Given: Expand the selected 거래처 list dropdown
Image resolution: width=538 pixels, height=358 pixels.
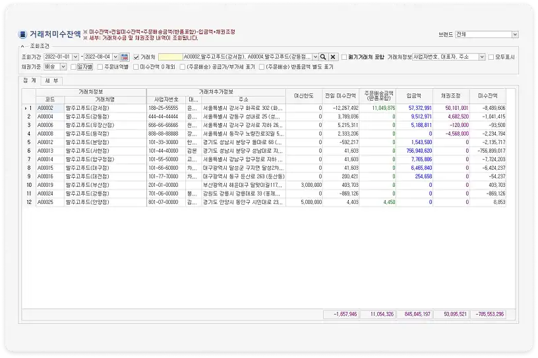Looking at the screenshot, I should pyautogui.click(x=315, y=57).
